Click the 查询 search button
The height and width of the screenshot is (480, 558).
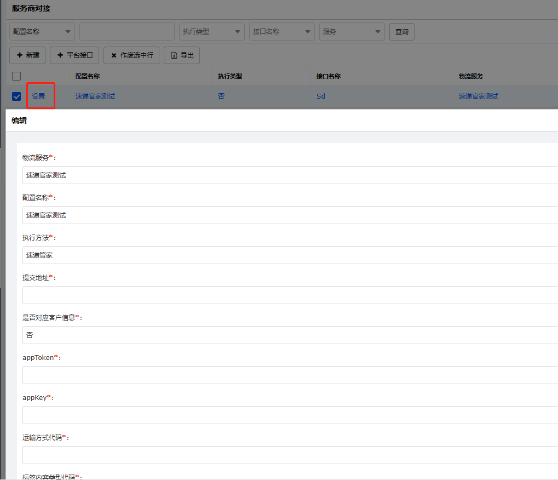point(402,32)
